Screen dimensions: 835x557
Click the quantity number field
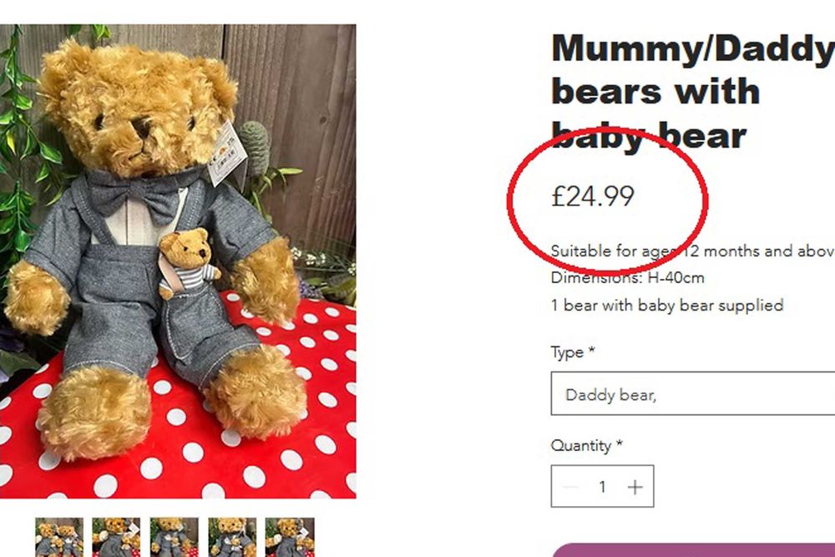602,487
